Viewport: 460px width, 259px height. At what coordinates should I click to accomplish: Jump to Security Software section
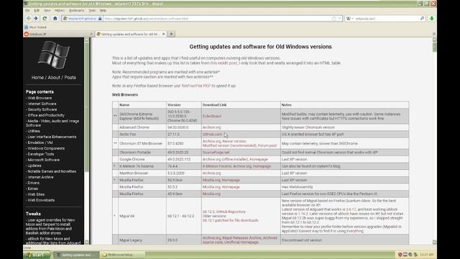click(42, 109)
